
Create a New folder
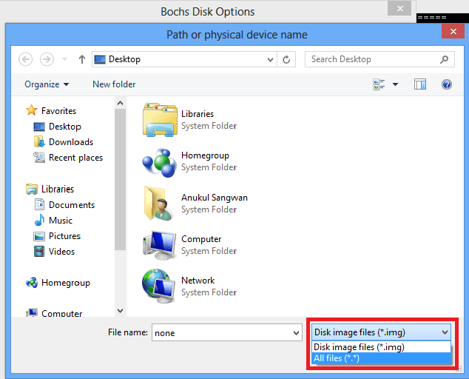click(x=114, y=84)
